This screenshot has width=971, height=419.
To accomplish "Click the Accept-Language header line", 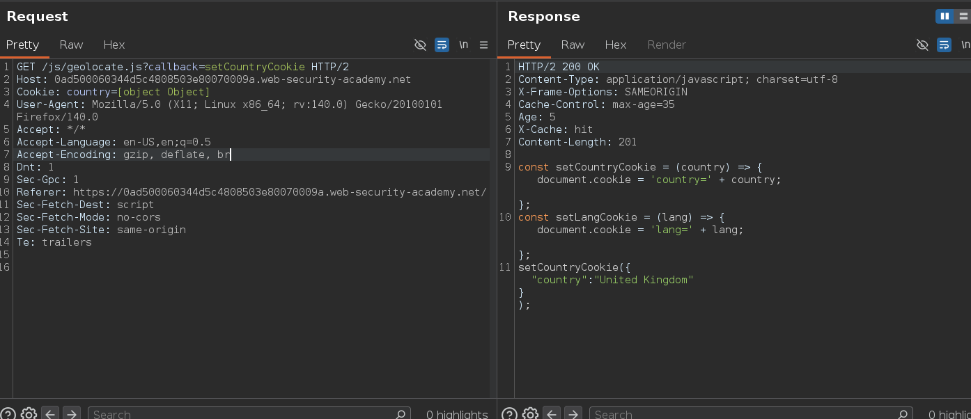I will click(114, 142).
